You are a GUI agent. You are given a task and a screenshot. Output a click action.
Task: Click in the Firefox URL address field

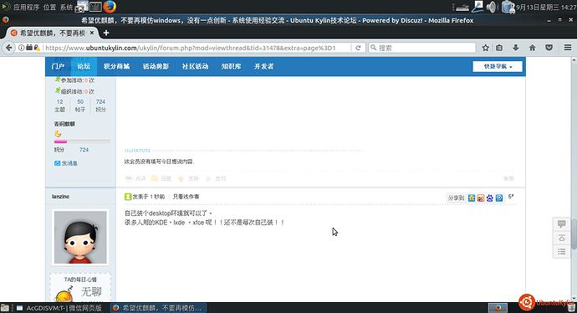[197, 48]
